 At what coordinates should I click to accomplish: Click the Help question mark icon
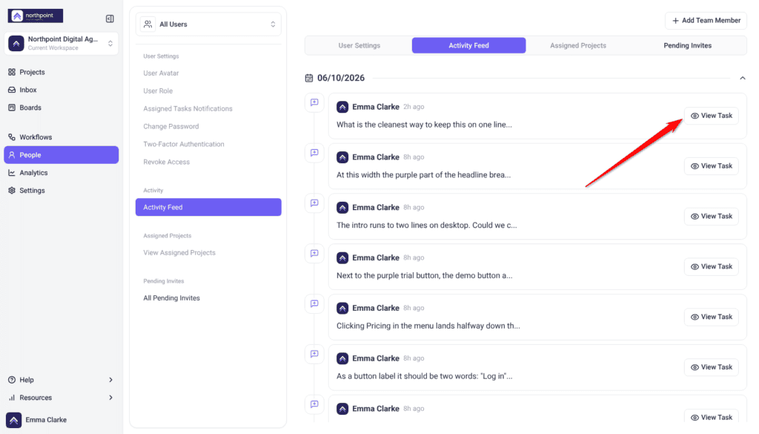12,380
